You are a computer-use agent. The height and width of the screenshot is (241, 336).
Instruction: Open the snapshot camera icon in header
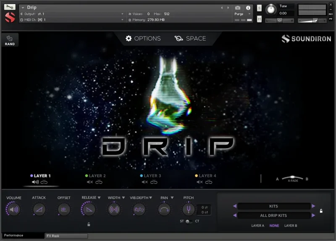coord(237,8)
